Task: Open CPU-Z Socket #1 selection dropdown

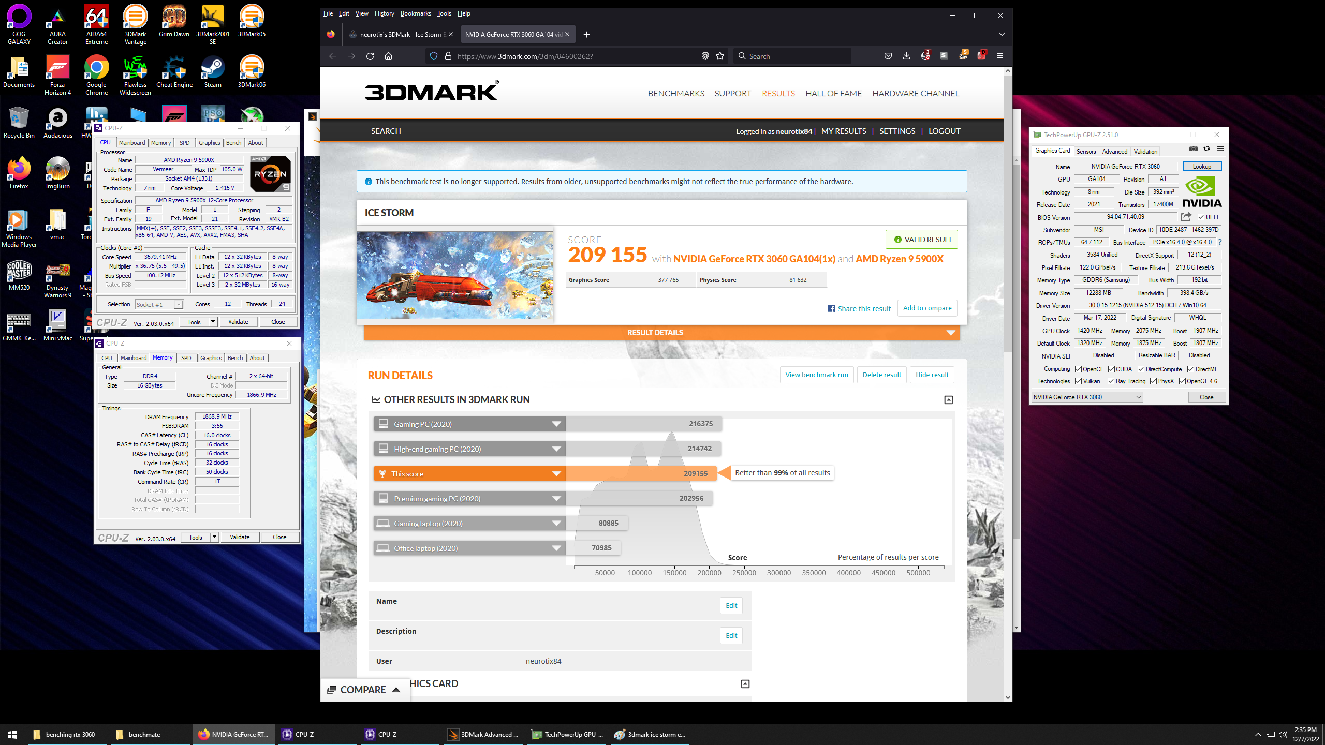Action: [159, 305]
